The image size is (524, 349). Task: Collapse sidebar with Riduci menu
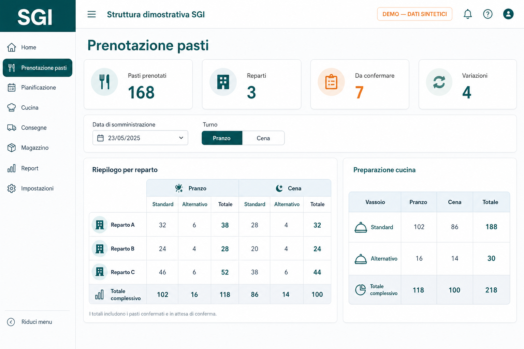coord(30,322)
